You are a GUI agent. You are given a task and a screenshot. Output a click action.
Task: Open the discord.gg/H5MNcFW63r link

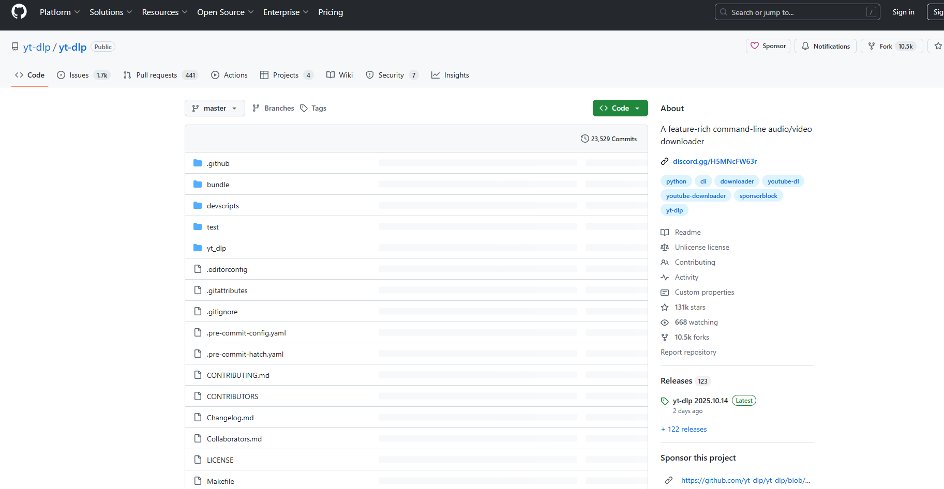point(715,161)
